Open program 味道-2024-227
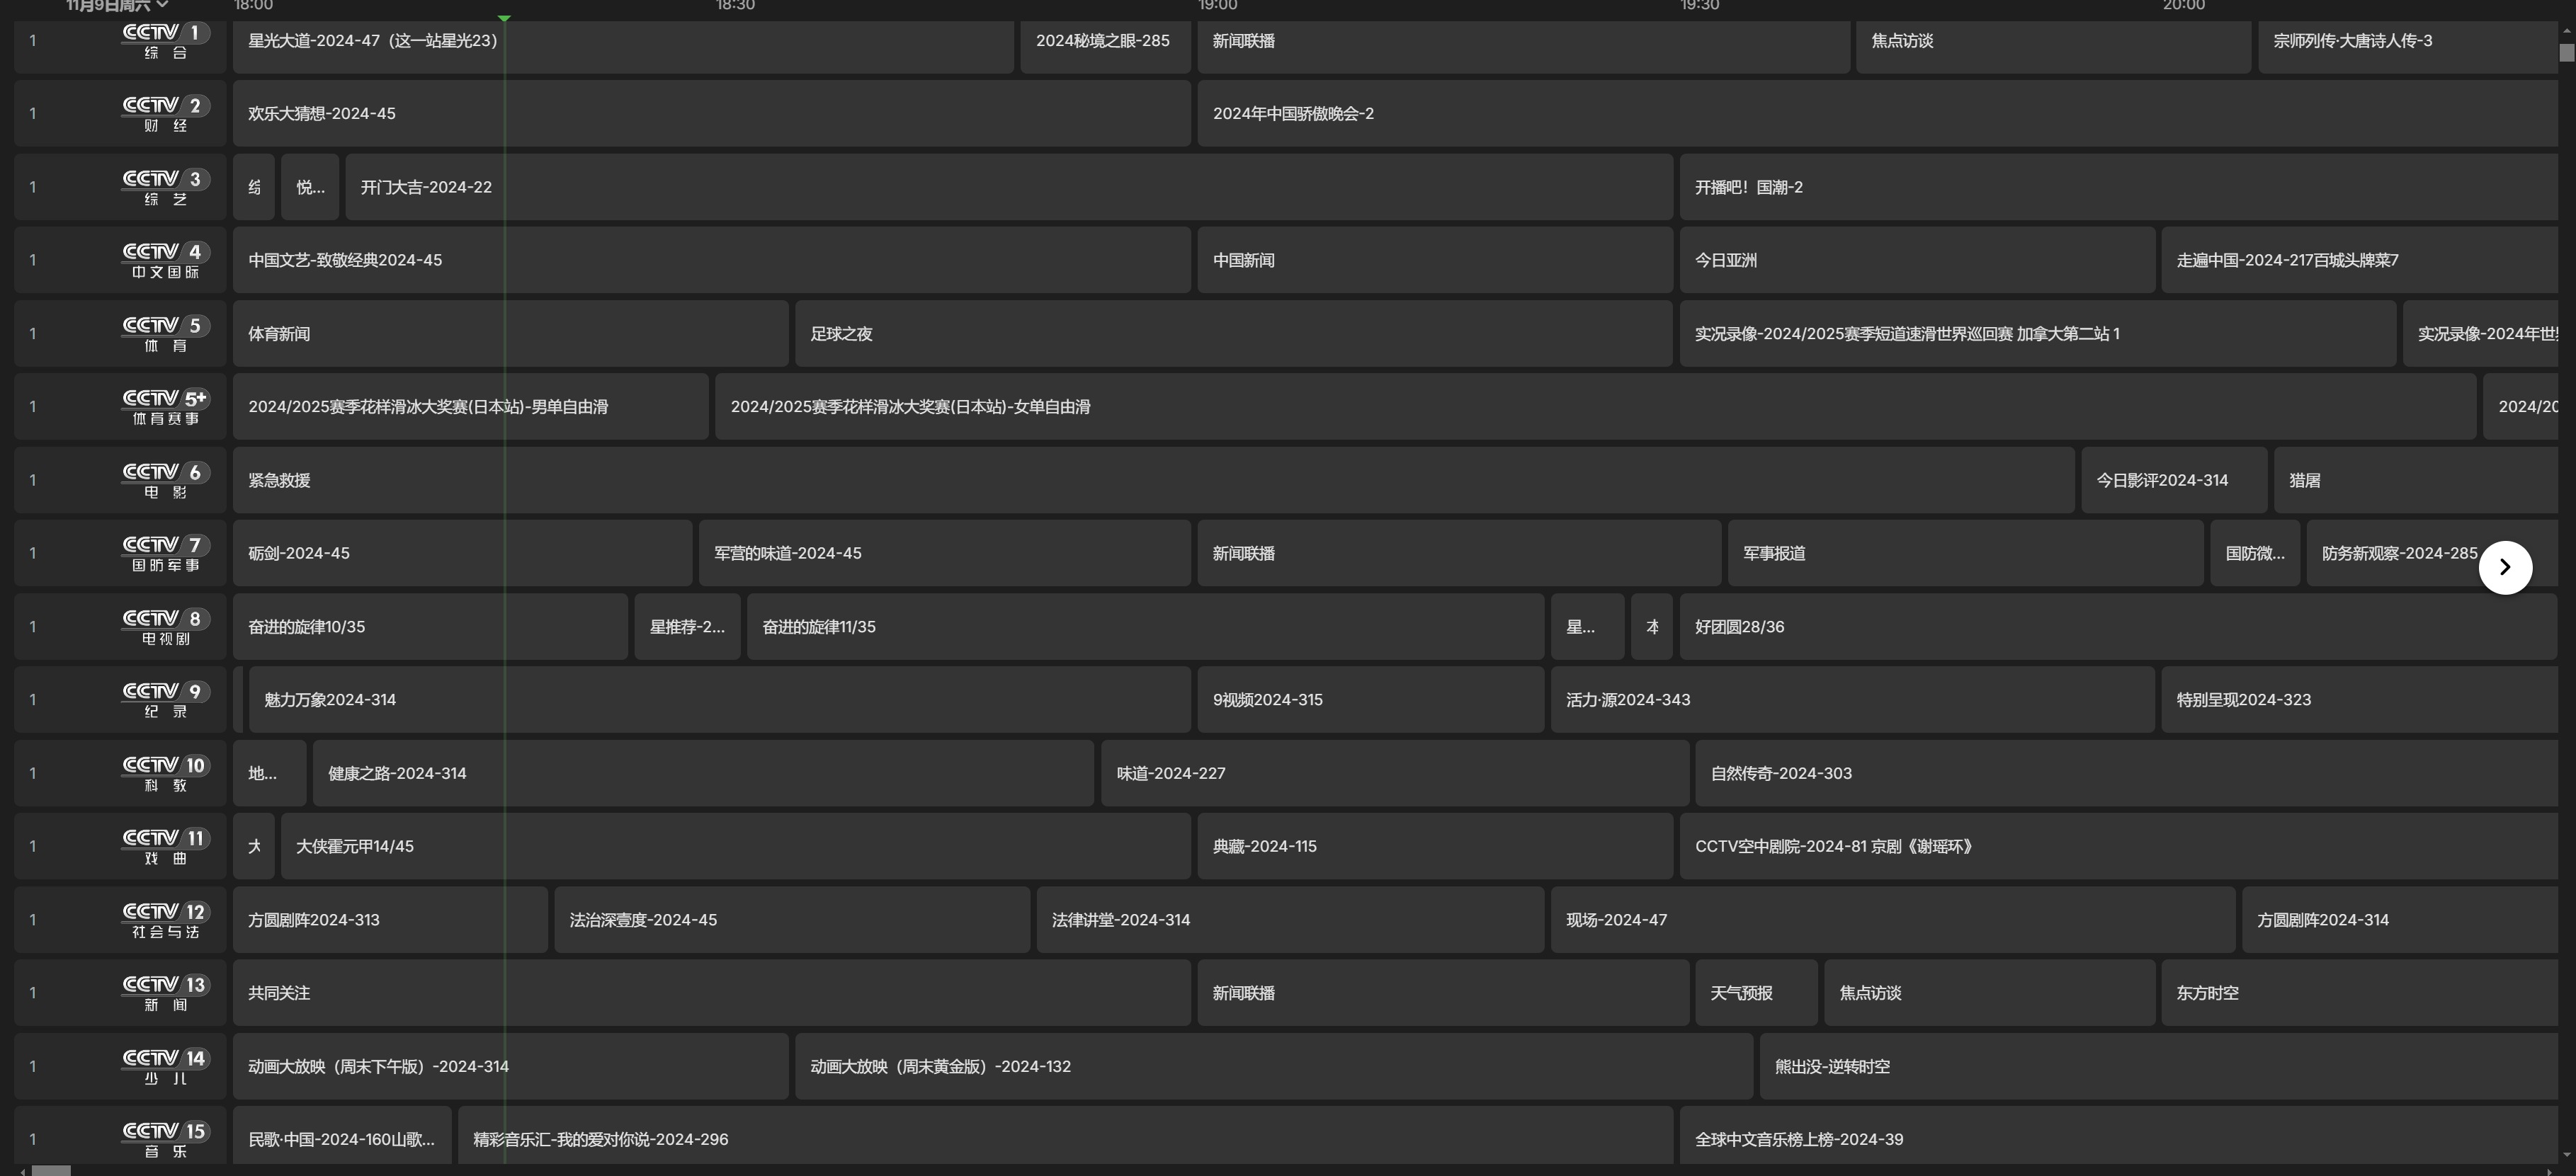The height and width of the screenshot is (1176, 2576). coord(1395,773)
